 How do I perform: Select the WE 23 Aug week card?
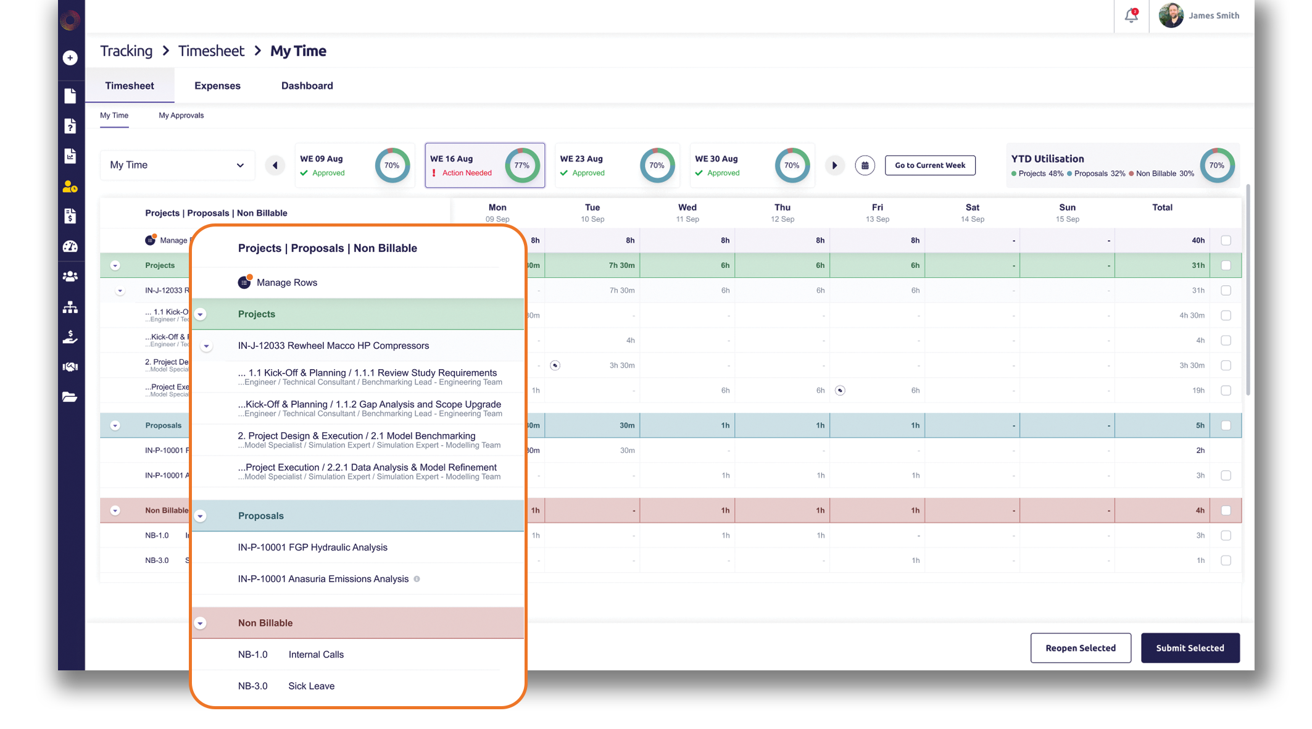616,165
